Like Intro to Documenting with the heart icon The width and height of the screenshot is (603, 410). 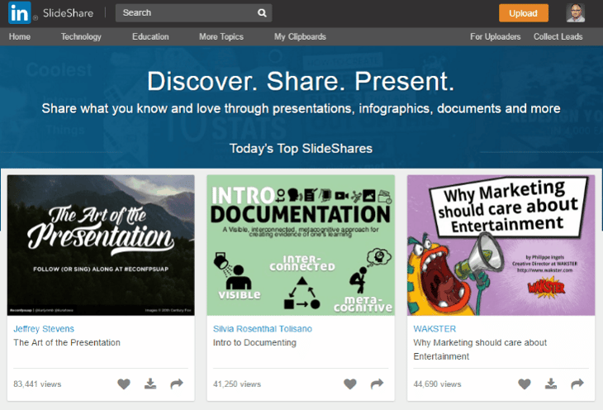click(350, 384)
